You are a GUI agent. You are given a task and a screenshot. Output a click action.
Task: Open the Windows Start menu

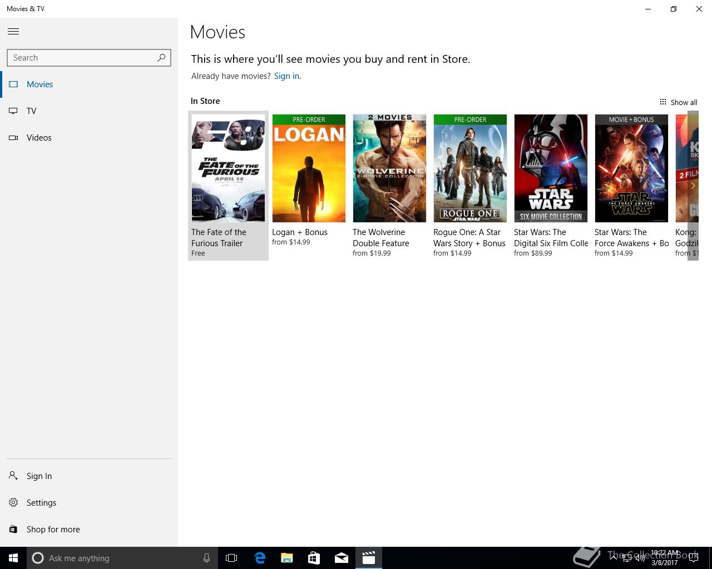pyautogui.click(x=13, y=558)
